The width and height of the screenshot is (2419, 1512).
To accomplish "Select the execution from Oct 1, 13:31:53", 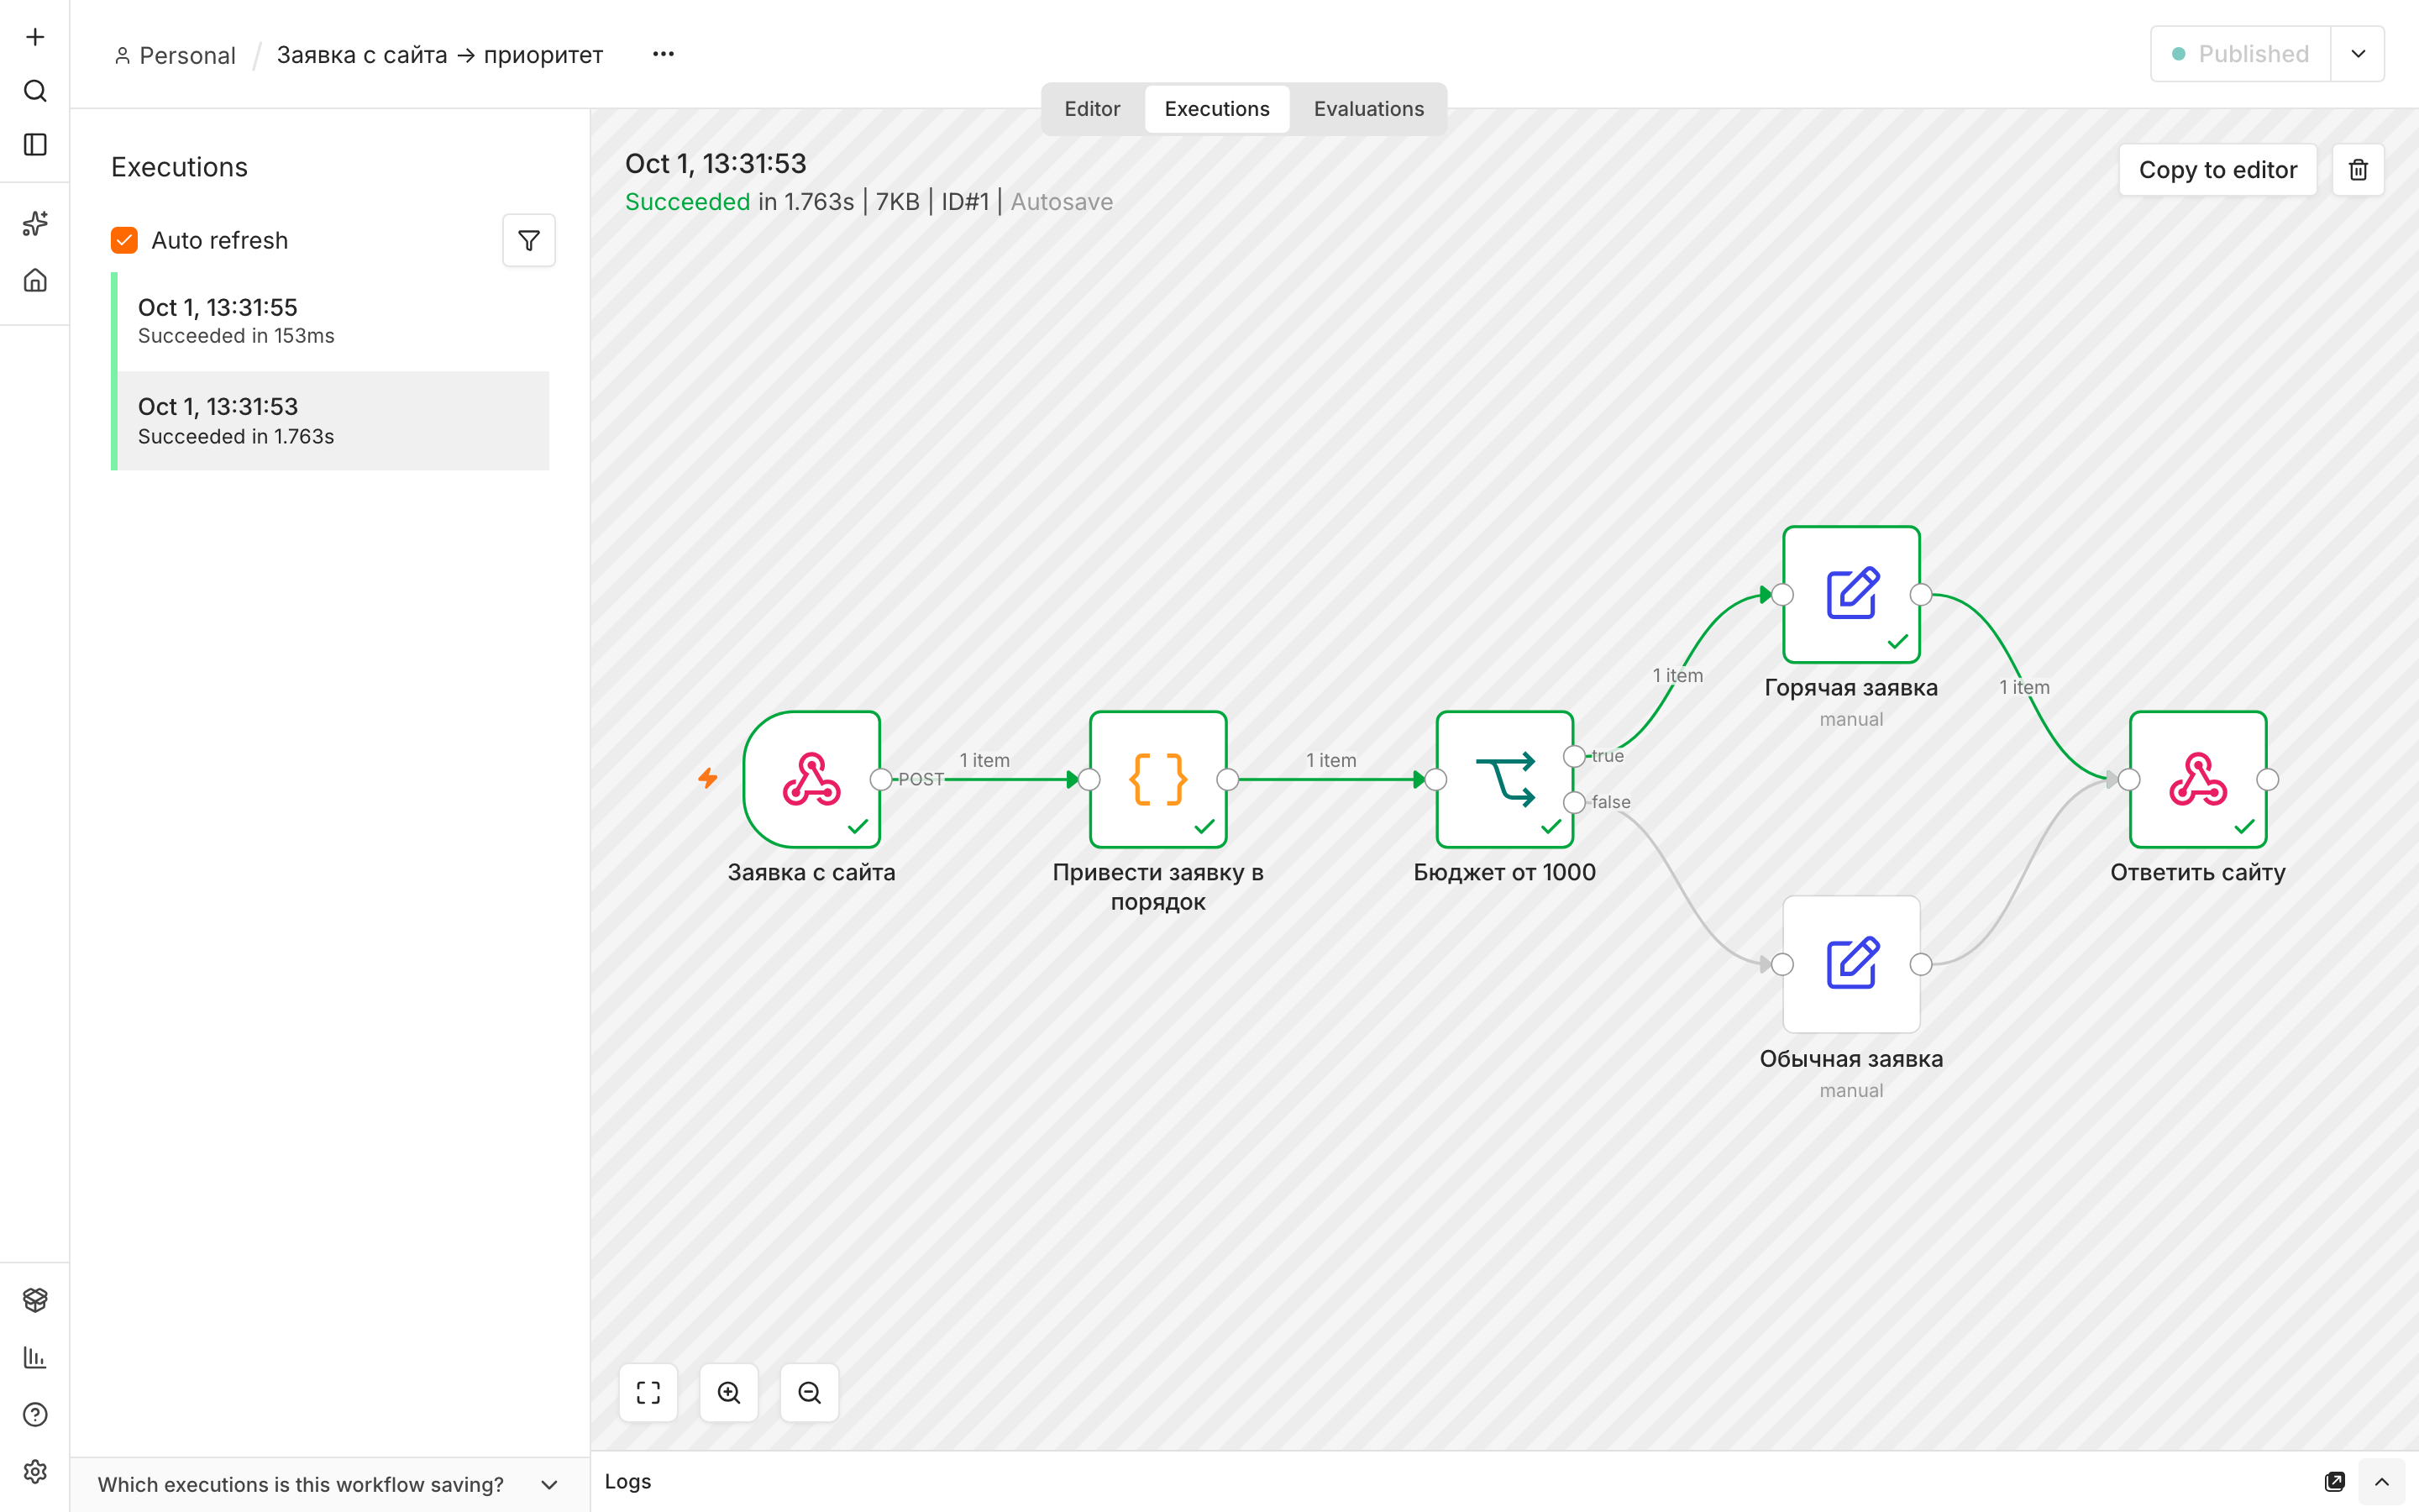I will (x=333, y=421).
